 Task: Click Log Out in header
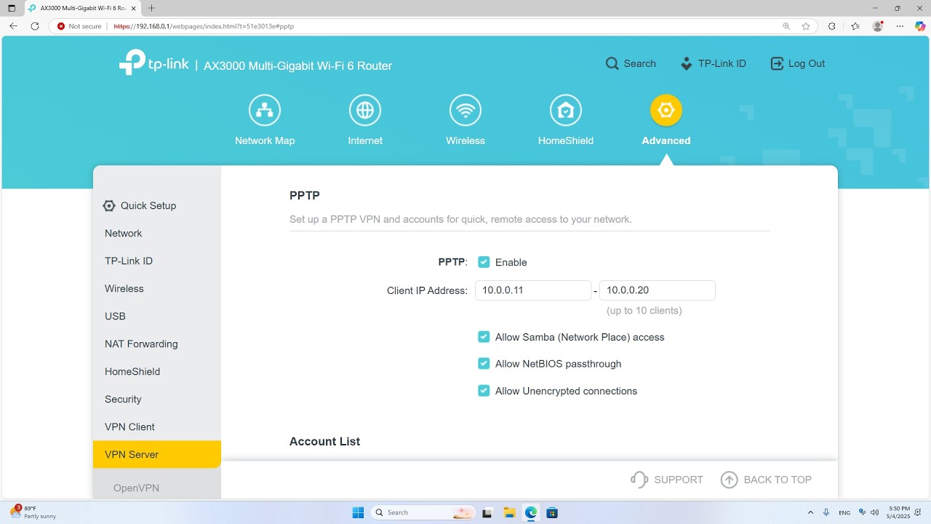point(798,63)
